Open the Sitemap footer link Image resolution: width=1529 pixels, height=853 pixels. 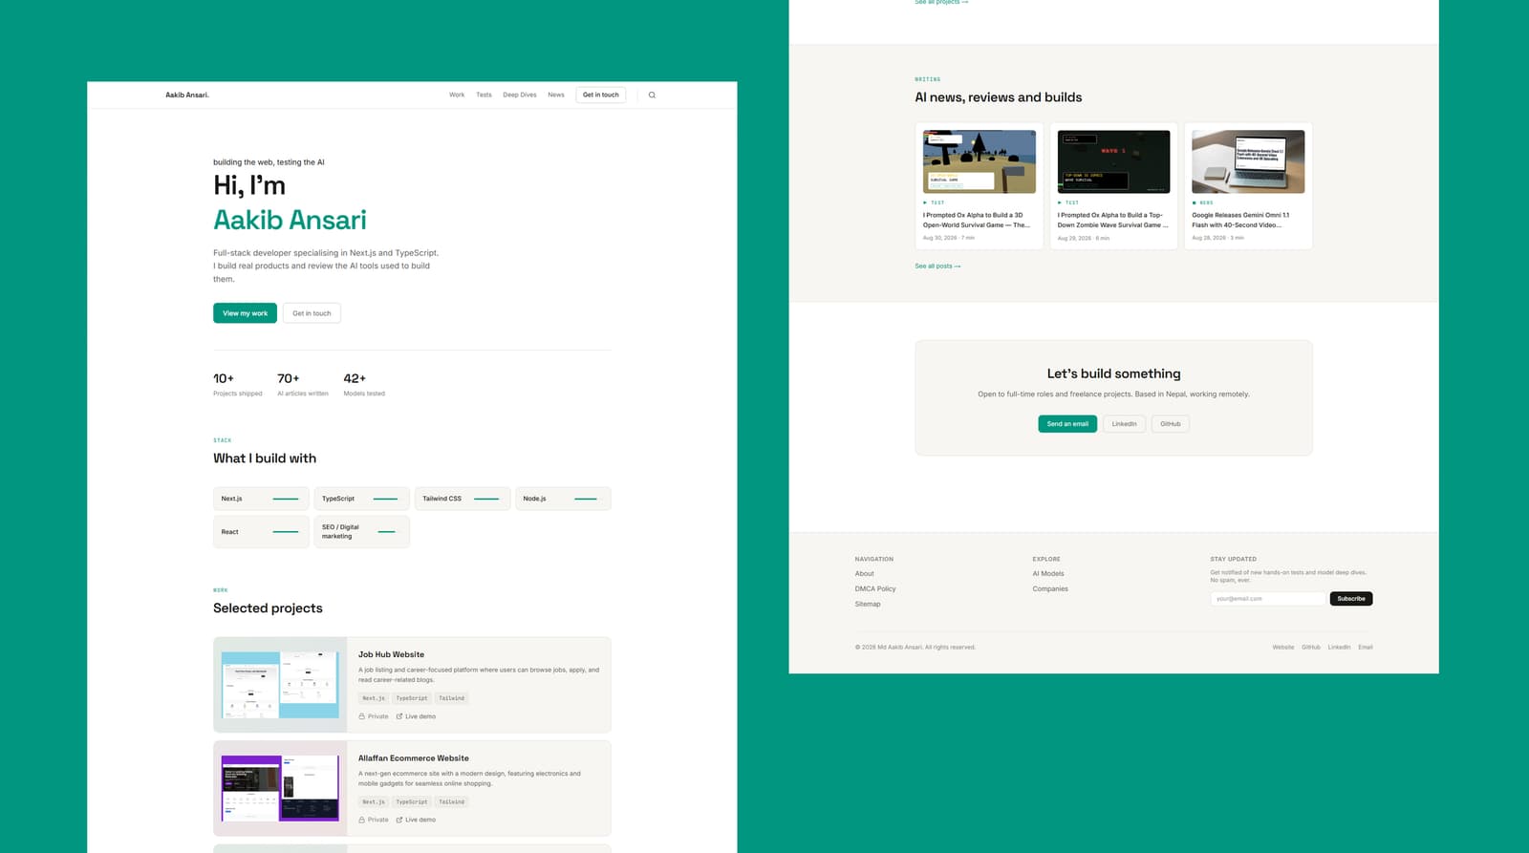tap(868, 604)
